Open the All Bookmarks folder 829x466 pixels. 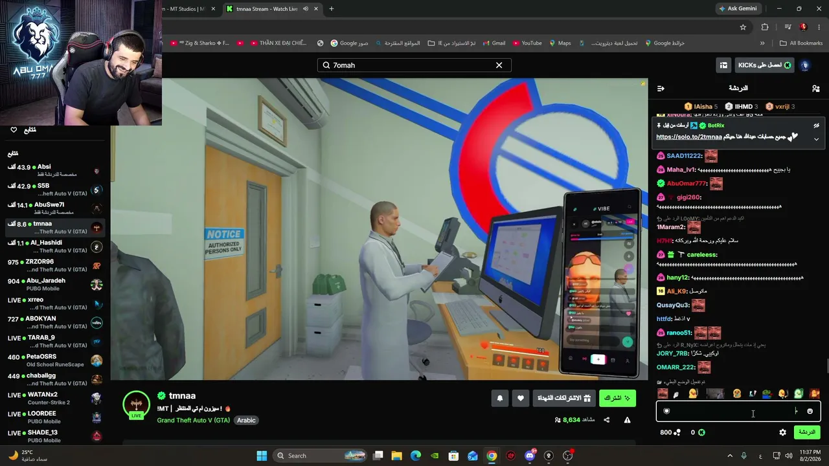point(801,43)
